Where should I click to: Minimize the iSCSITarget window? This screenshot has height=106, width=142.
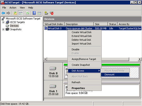(x=132, y=2)
